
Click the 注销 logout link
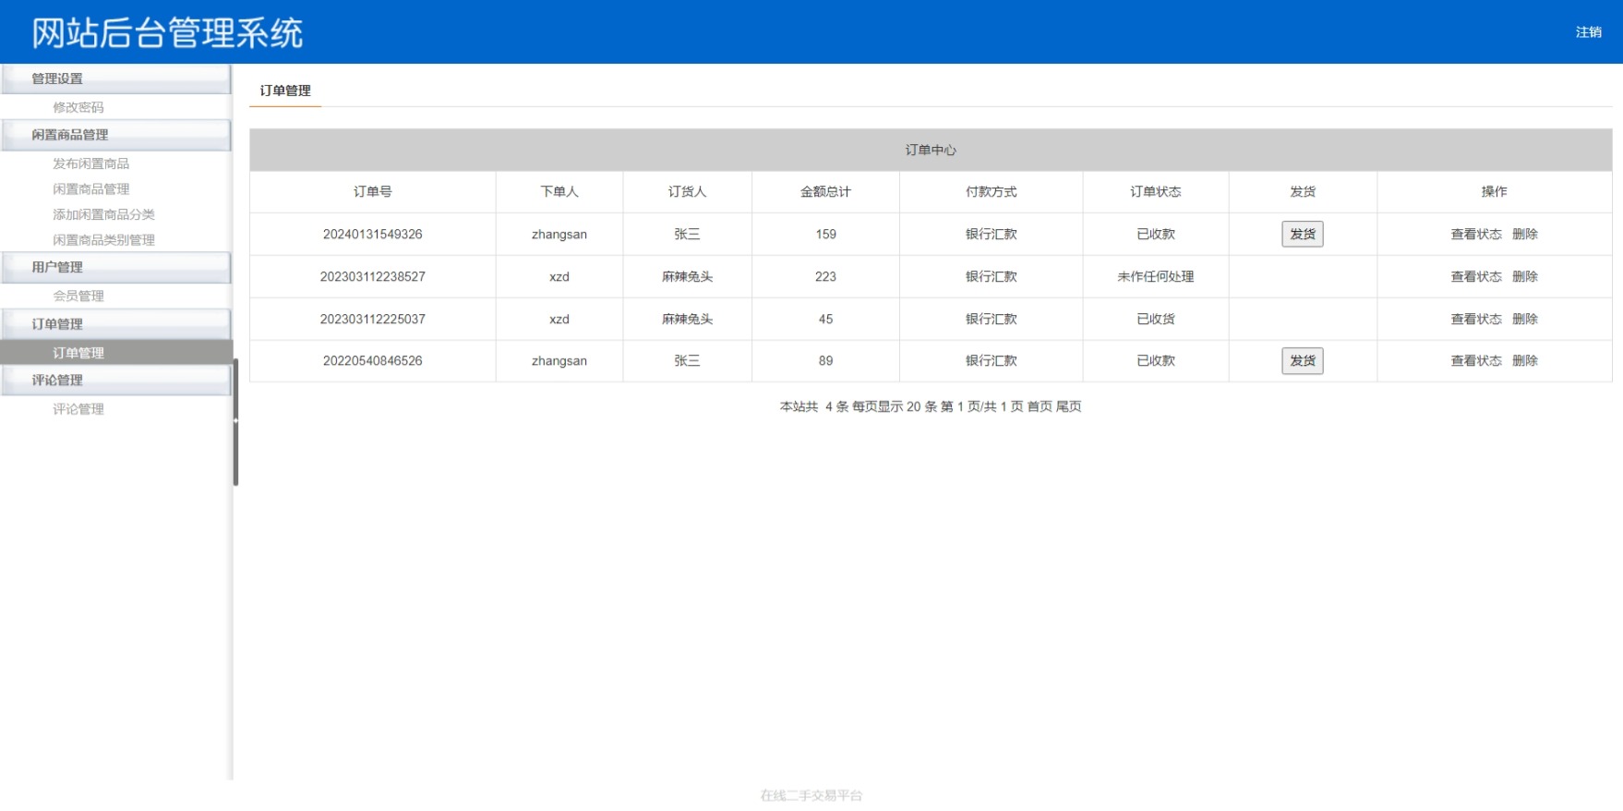(x=1588, y=32)
